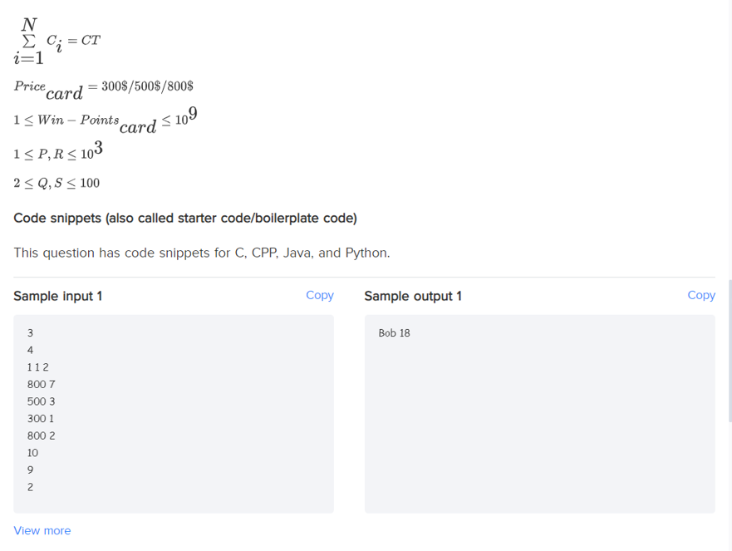
Task: Click the P, R constraint line
Action: coord(58,150)
